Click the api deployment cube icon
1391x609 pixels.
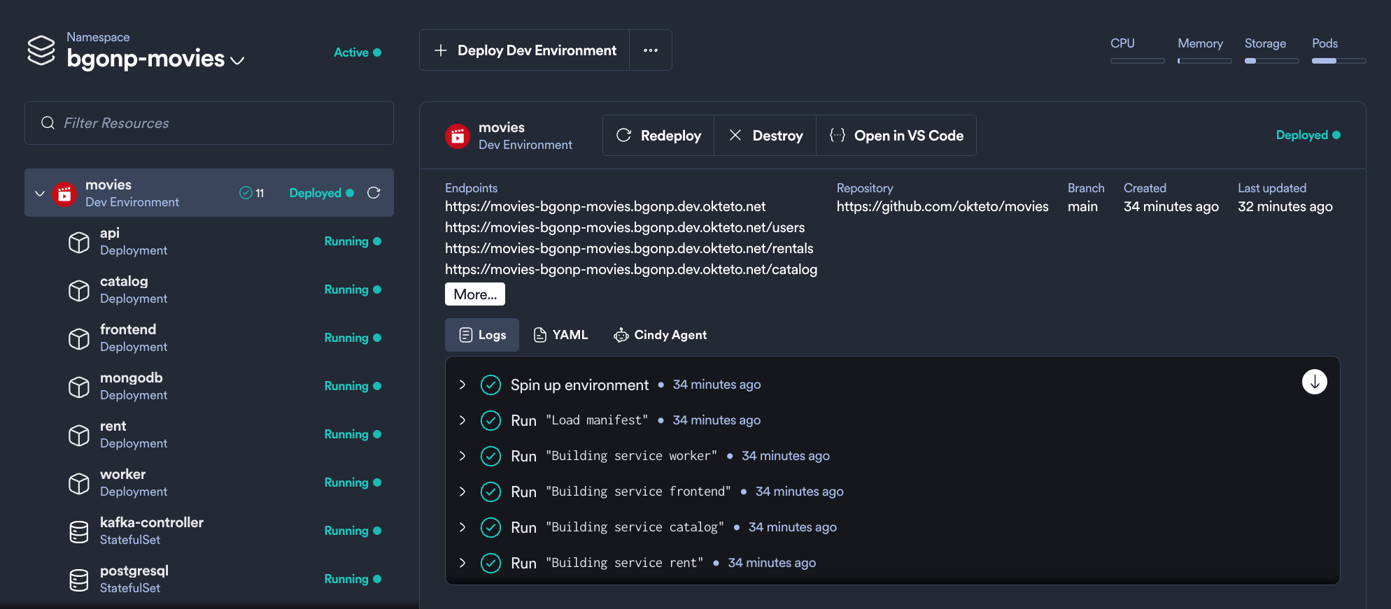[x=79, y=242]
